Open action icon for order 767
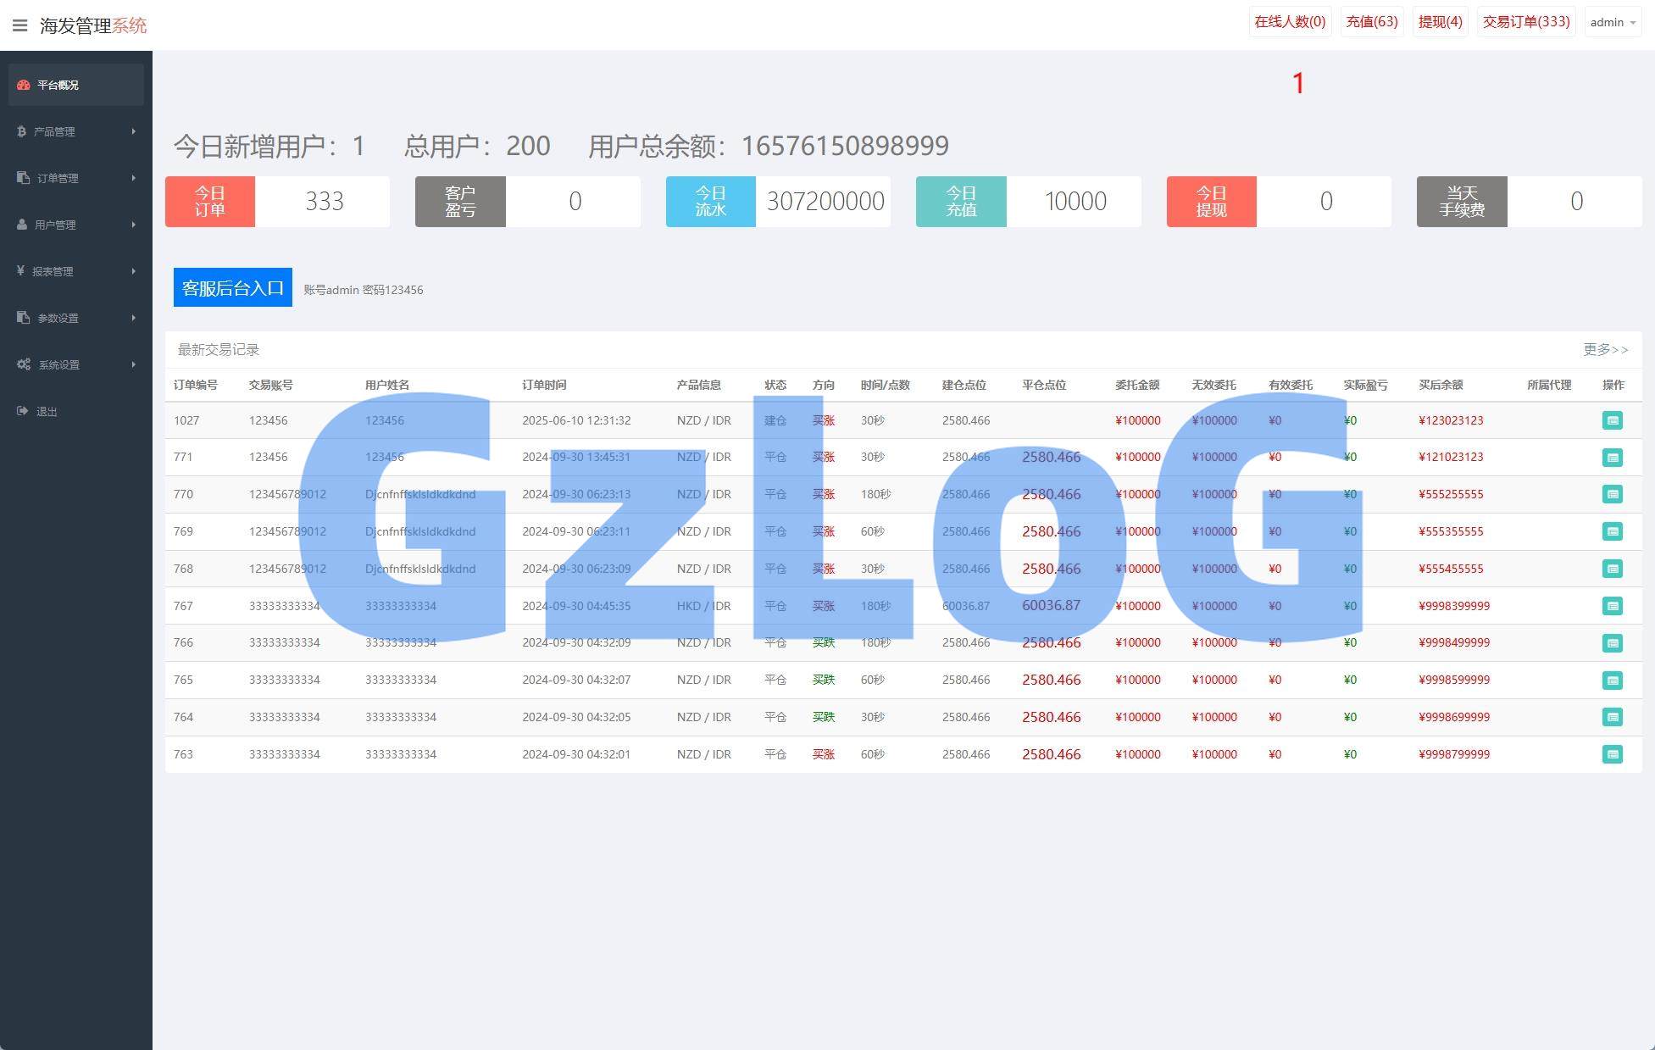Screen dimensions: 1655x1050 point(1612,606)
